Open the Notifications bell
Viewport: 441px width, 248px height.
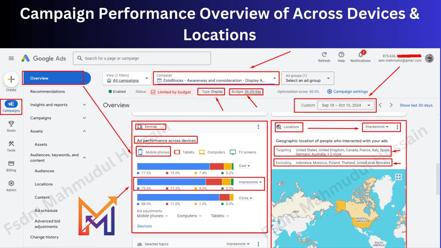[361, 54]
